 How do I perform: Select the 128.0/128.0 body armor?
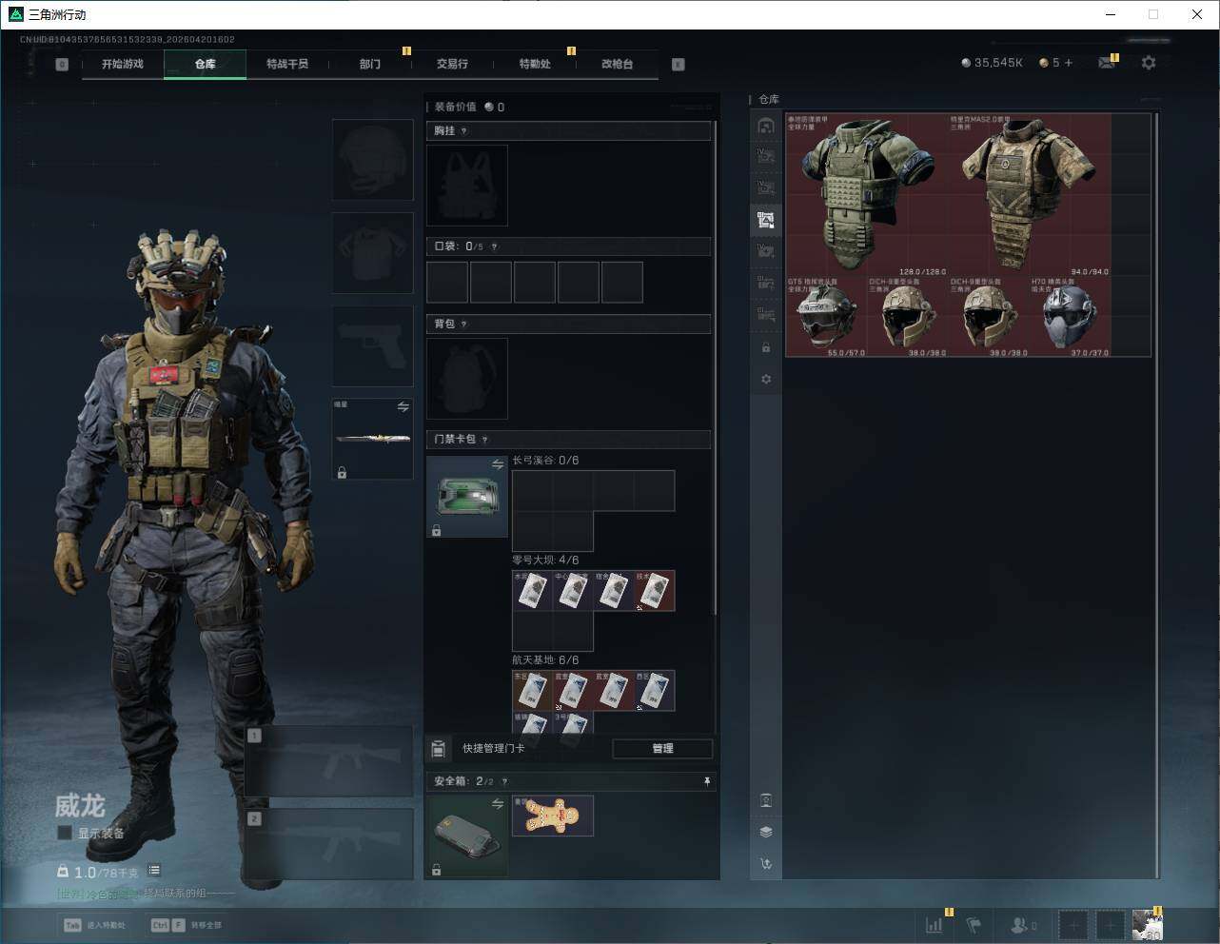click(x=867, y=195)
